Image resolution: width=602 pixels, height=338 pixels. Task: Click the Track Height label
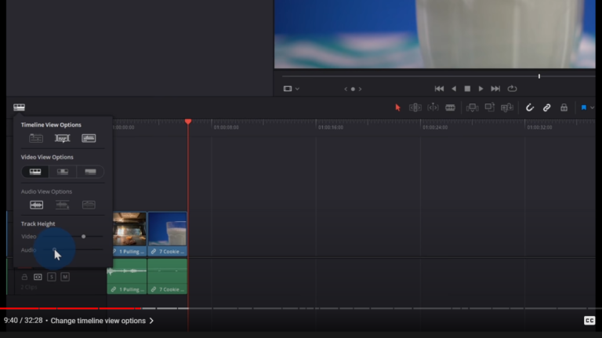tap(38, 224)
